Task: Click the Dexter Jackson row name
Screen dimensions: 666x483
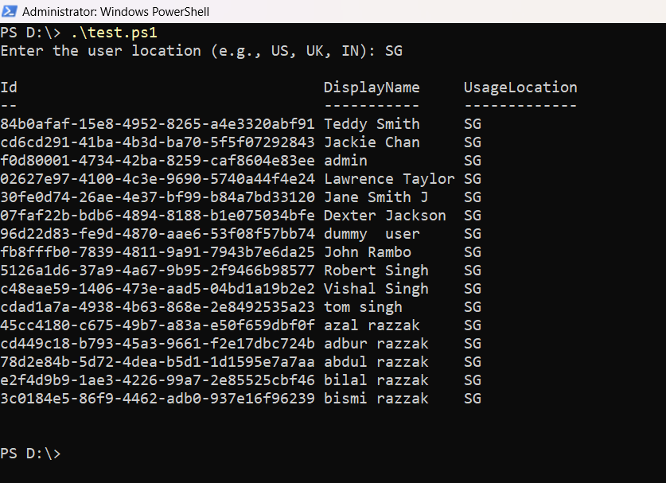Action: (384, 216)
